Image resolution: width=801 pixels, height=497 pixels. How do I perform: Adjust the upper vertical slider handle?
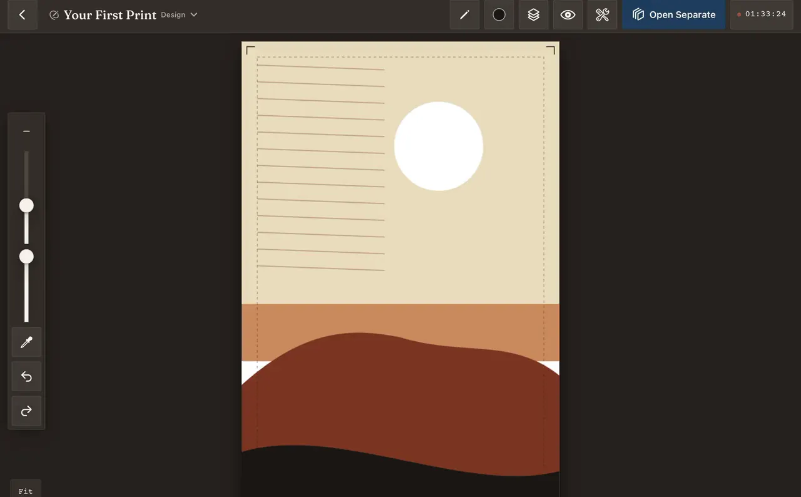[26, 205]
